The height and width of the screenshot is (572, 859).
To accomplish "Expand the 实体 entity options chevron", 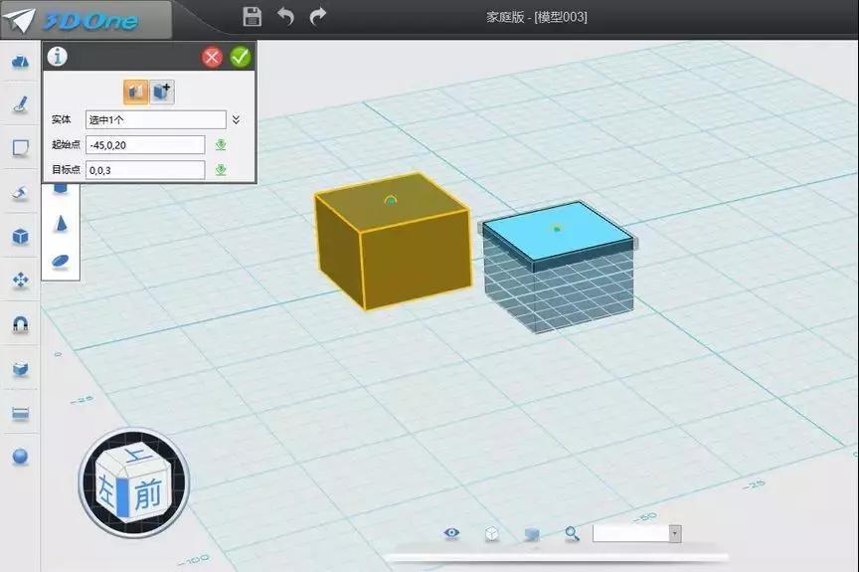I will pos(236,119).
